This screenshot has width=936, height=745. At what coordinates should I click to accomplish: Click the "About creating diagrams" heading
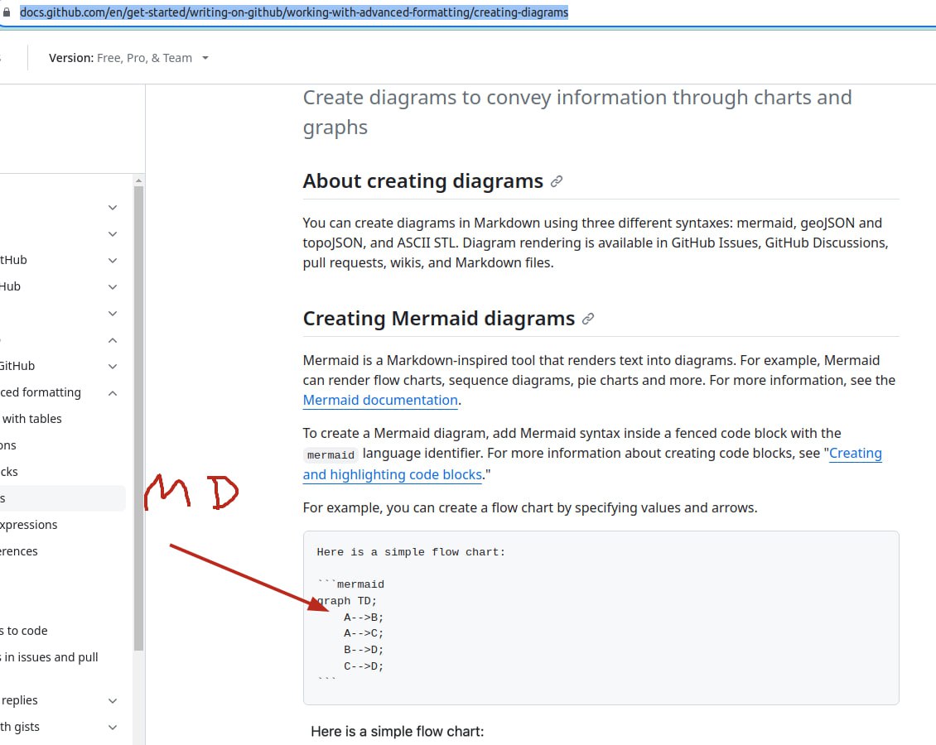coord(422,181)
